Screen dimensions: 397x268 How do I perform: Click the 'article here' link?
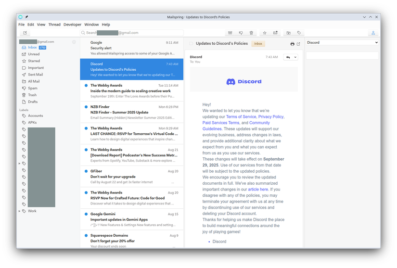(x=258, y=189)
